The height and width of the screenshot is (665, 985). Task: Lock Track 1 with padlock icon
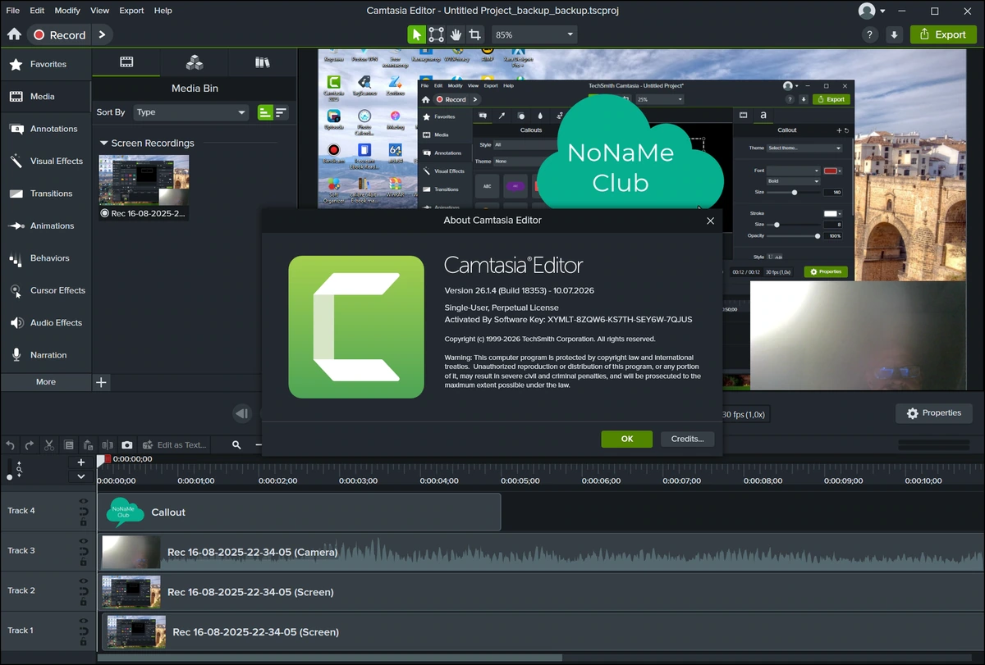click(83, 641)
